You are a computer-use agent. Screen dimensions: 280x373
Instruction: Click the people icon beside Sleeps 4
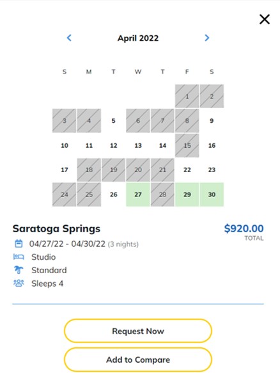(x=19, y=283)
